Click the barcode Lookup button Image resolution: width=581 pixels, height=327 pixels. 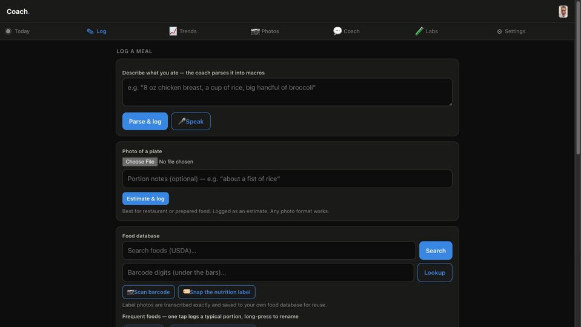click(x=434, y=272)
